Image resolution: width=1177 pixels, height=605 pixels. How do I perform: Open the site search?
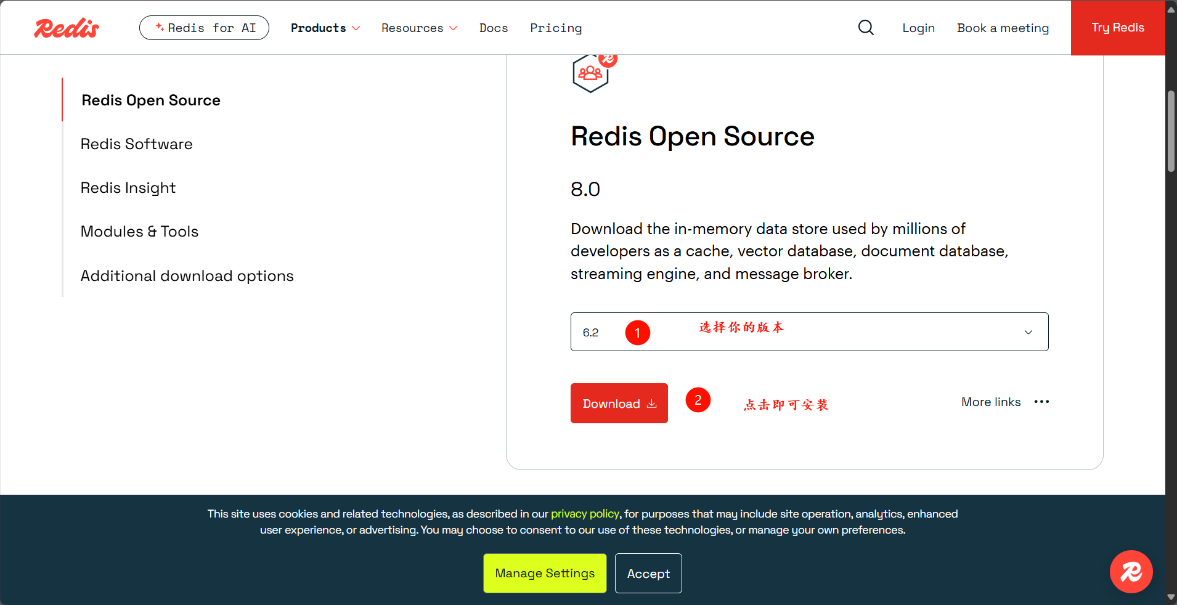[865, 28]
